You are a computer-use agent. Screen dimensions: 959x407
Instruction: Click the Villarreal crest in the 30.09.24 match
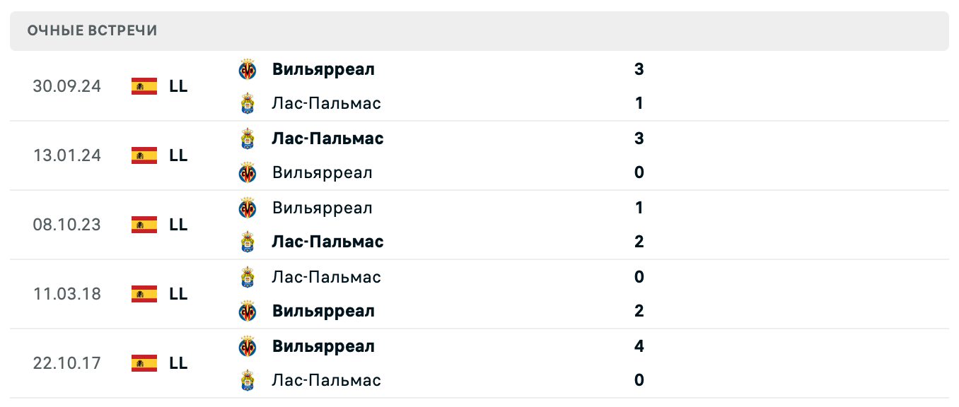[248, 69]
